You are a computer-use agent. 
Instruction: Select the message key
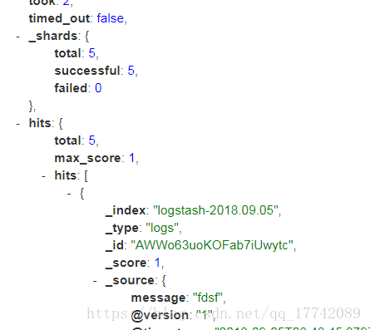[158, 298]
